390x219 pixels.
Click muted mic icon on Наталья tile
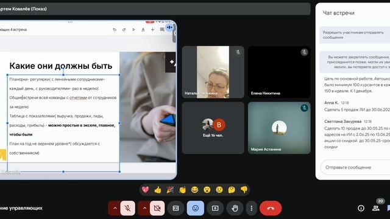[x=238, y=52]
